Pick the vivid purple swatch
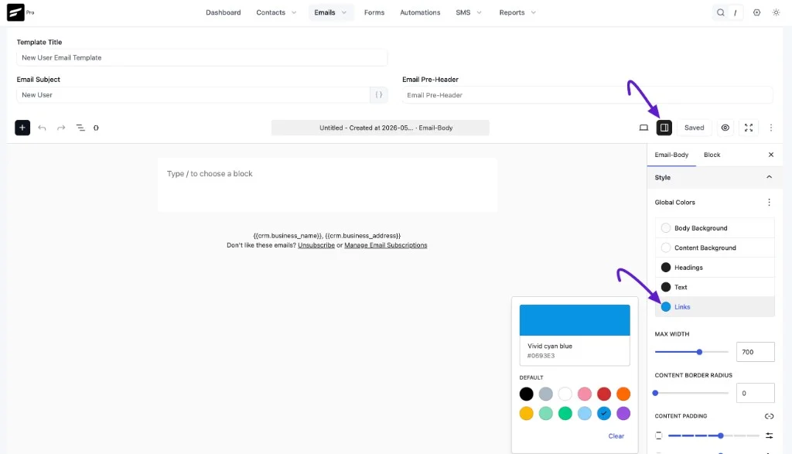Image resolution: width=792 pixels, height=454 pixels. coord(623,413)
